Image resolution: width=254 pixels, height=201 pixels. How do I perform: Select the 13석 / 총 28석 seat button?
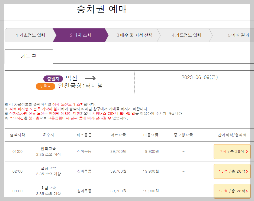[x=232, y=171]
